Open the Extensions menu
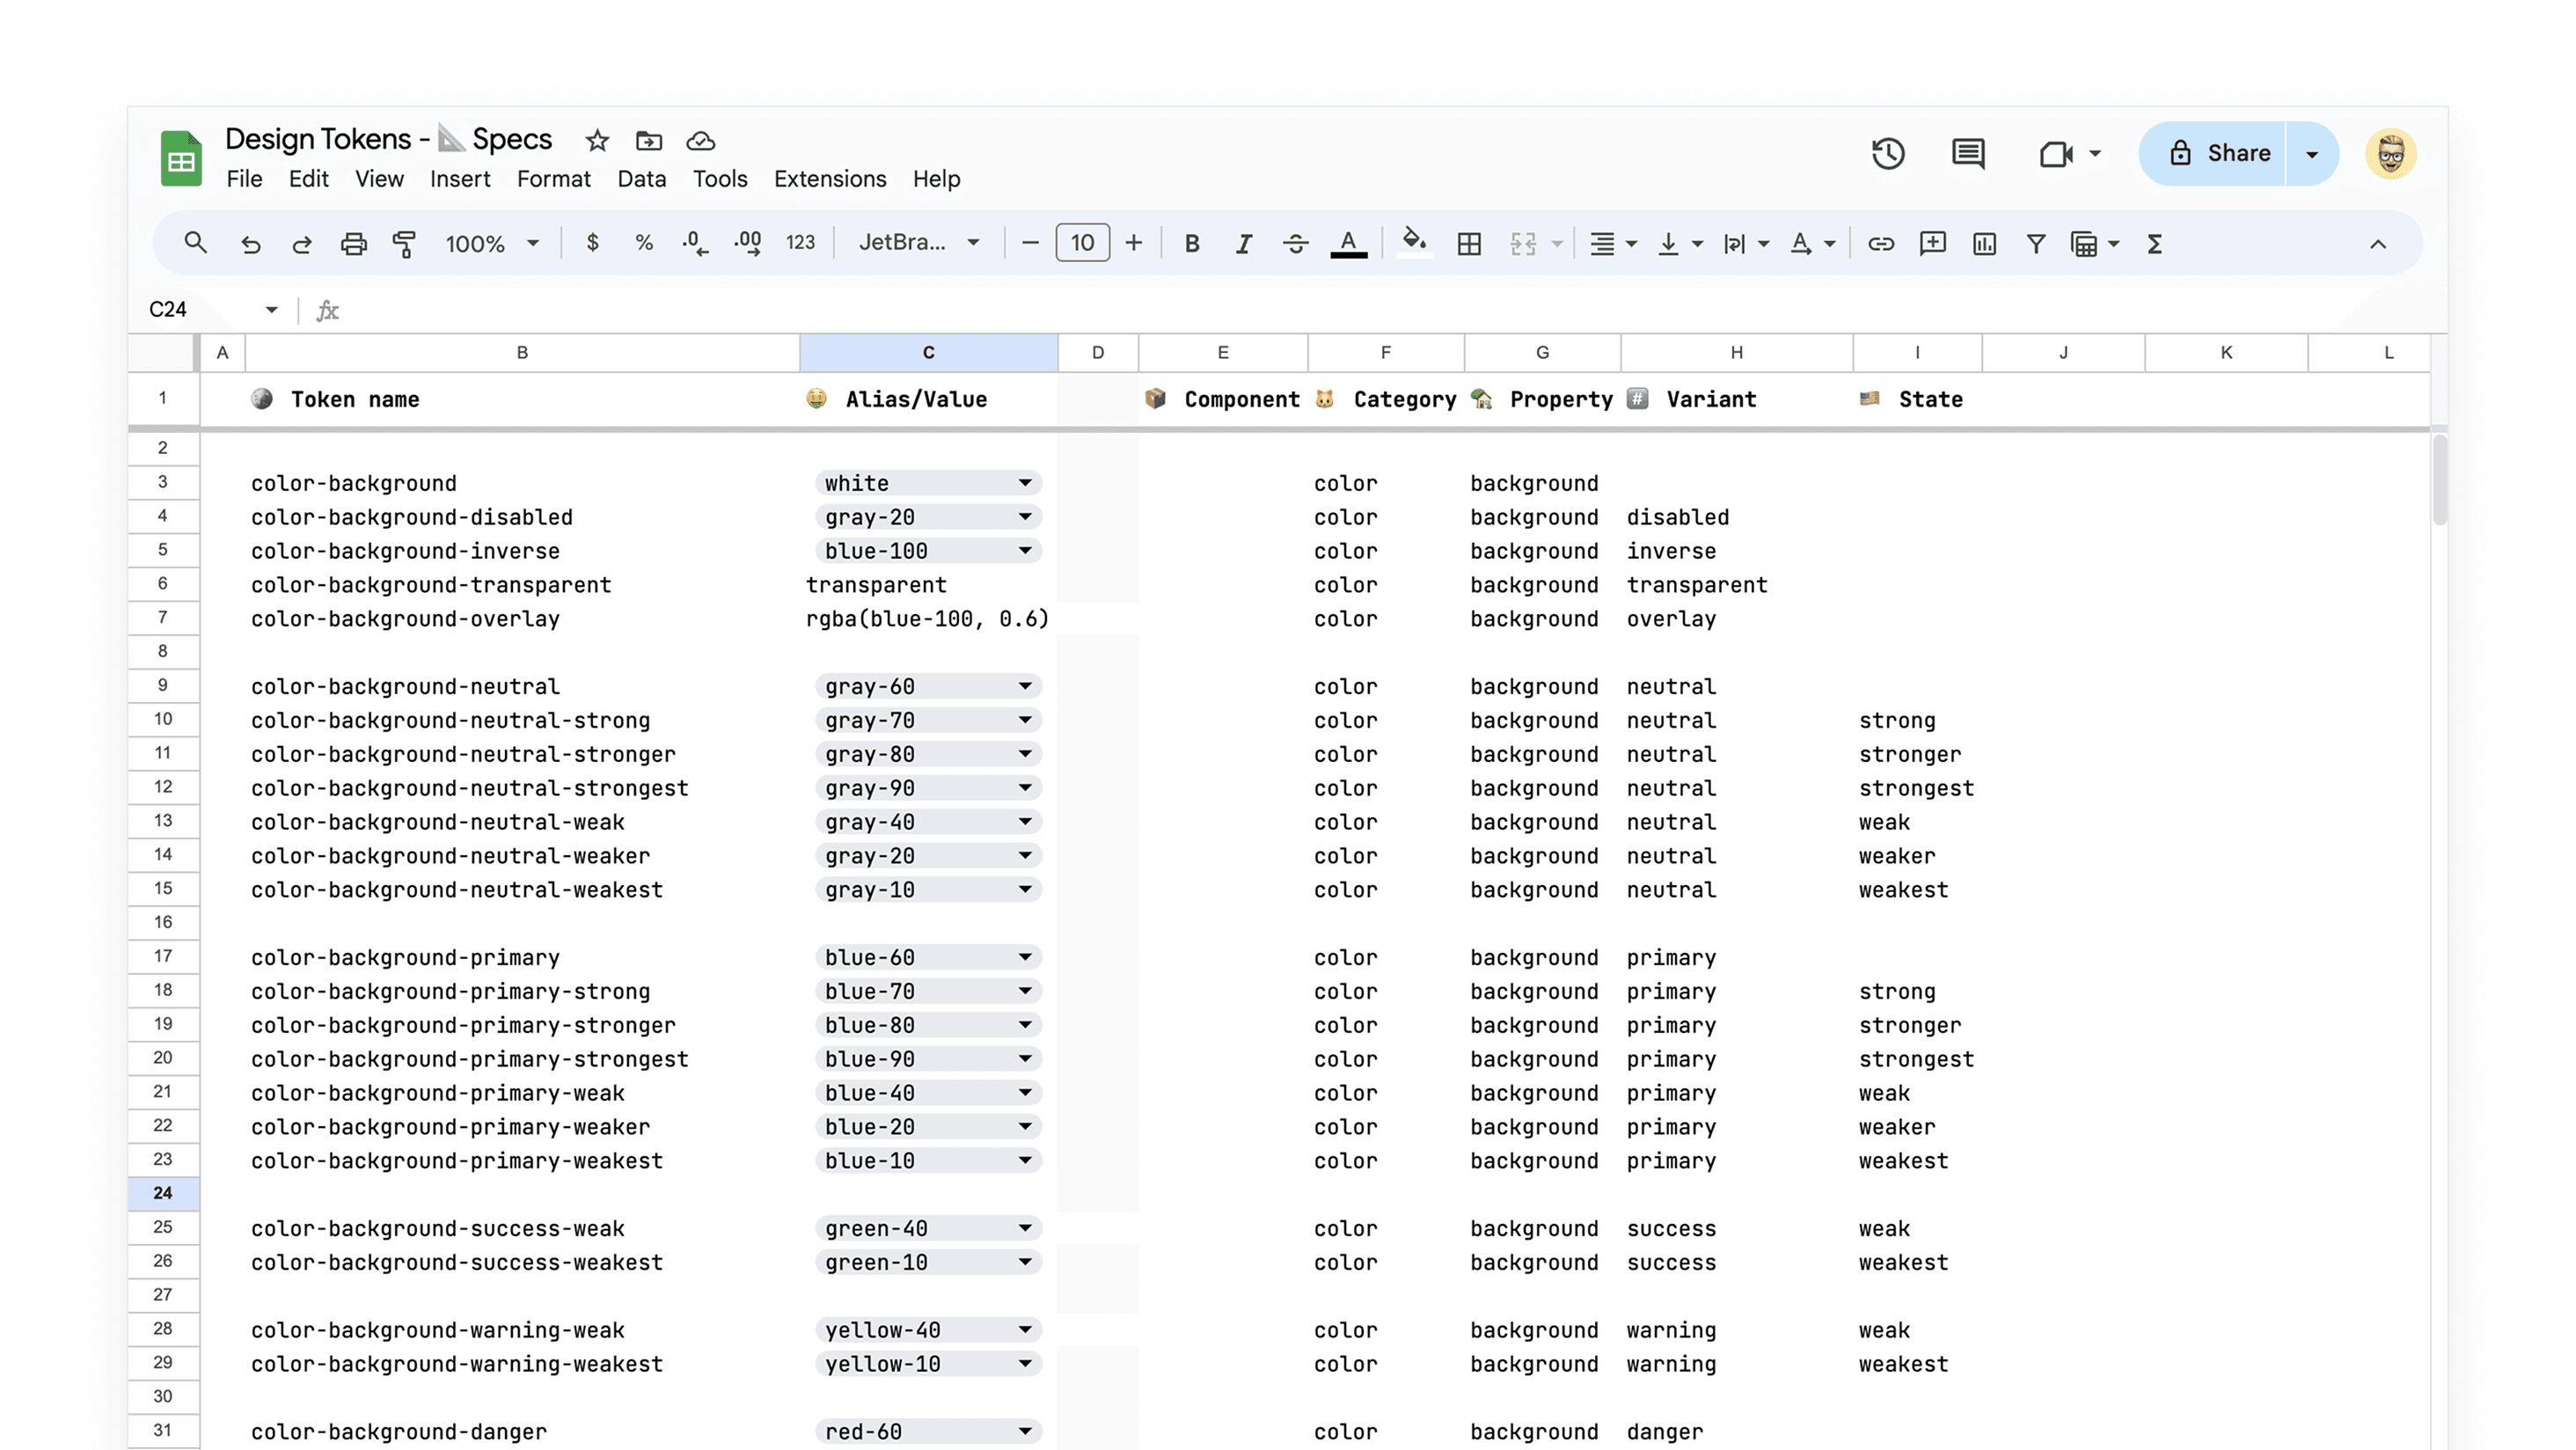The image size is (2576, 1450). [x=829, y=179]
